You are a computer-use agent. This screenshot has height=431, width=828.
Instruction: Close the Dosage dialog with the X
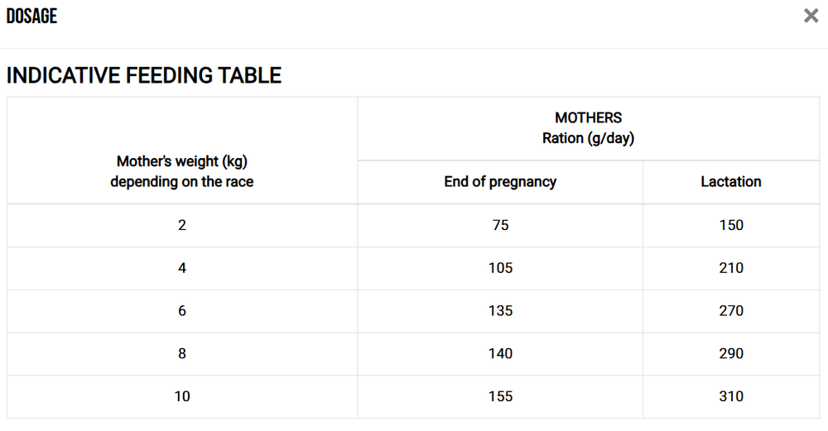coord(811,16)
